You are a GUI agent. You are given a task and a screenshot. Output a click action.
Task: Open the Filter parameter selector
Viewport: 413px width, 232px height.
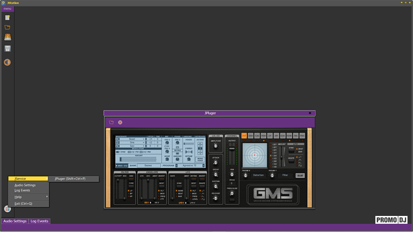pos(285,175)
